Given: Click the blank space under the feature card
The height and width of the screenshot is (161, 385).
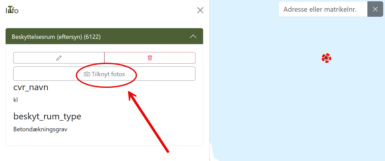Looking at the screenshot, I should tap(104, 153).
